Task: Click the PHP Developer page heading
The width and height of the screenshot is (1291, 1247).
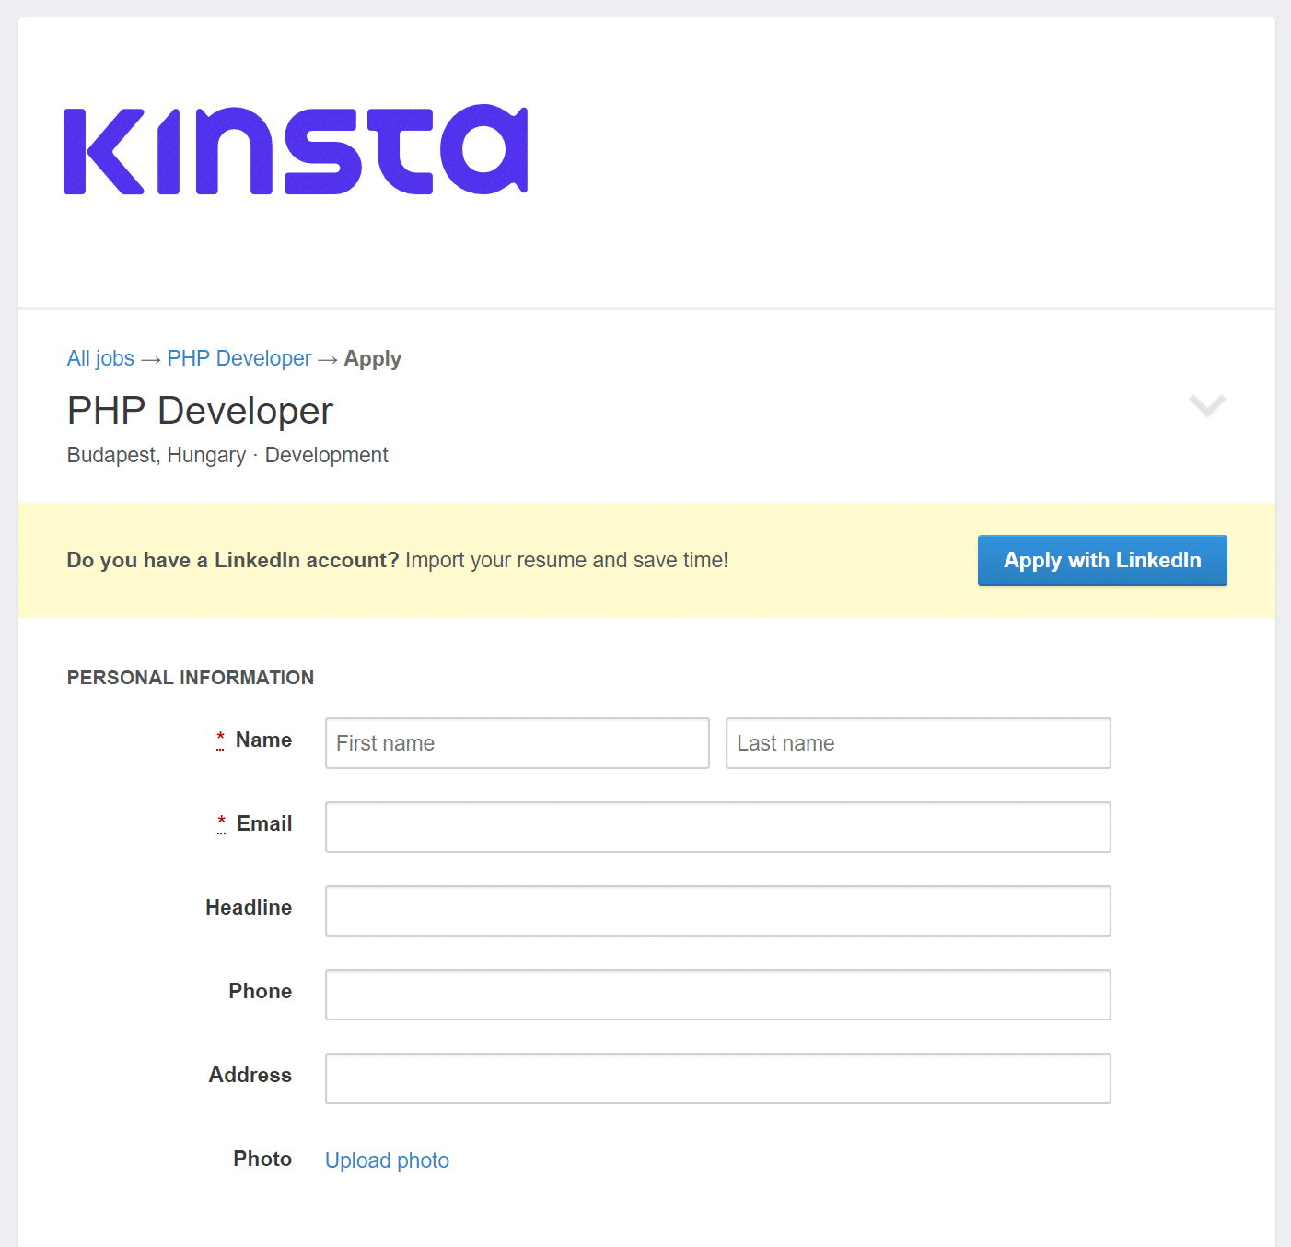Action: 199,411
